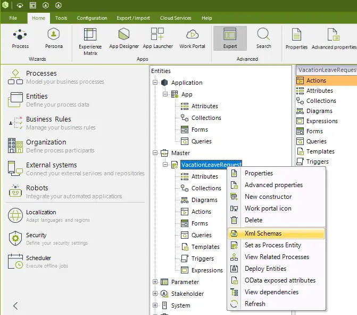357x315 pixels.
Task: Choose View Related Processes
Action: click(x=276, y=257)
